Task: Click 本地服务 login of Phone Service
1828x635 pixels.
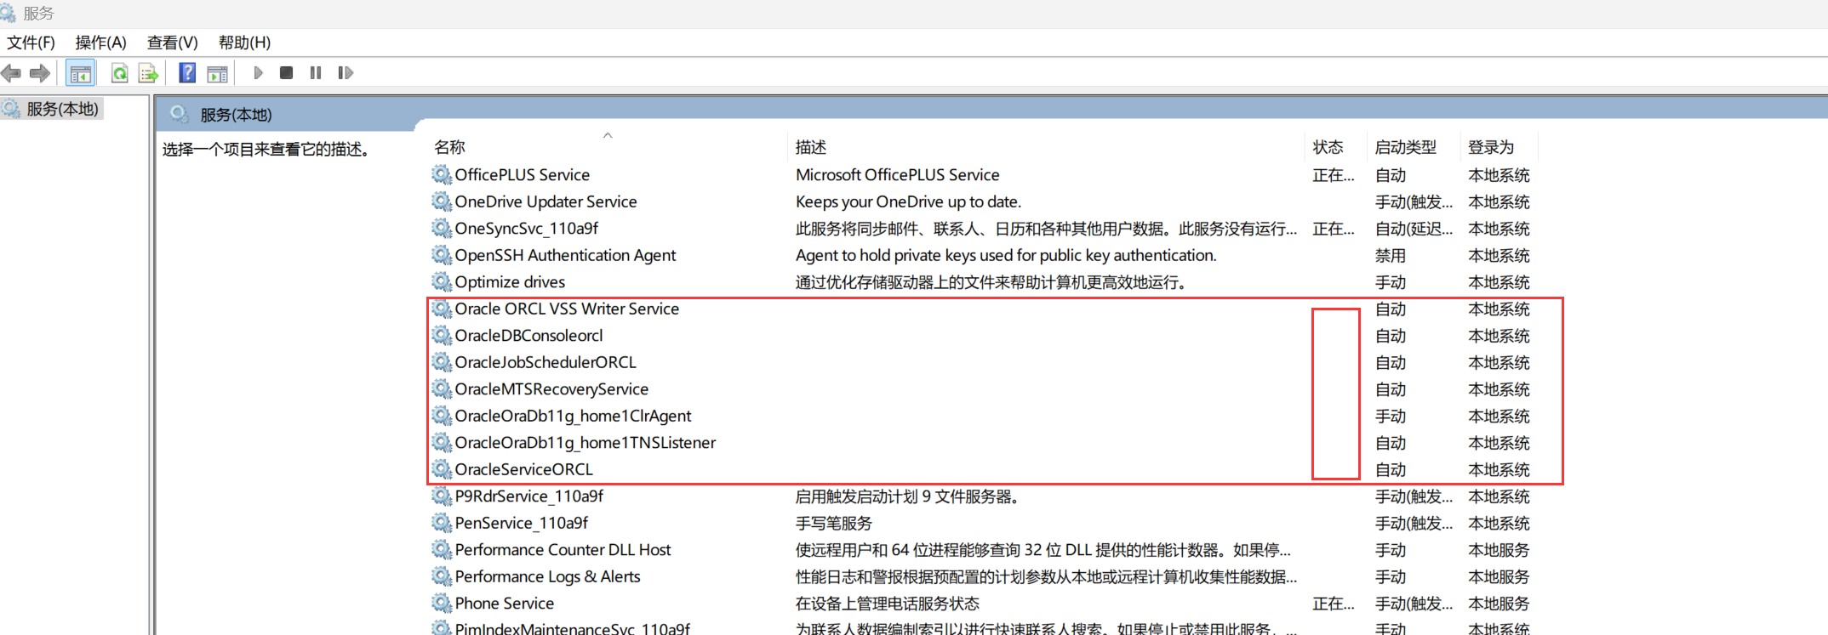Action: 1499,603
